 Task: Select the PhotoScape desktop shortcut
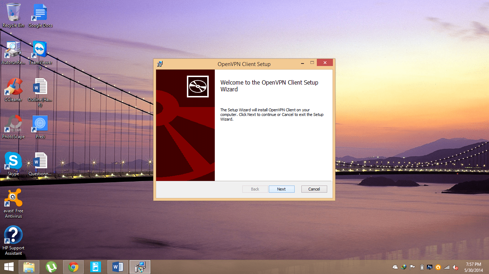[13, 126]
